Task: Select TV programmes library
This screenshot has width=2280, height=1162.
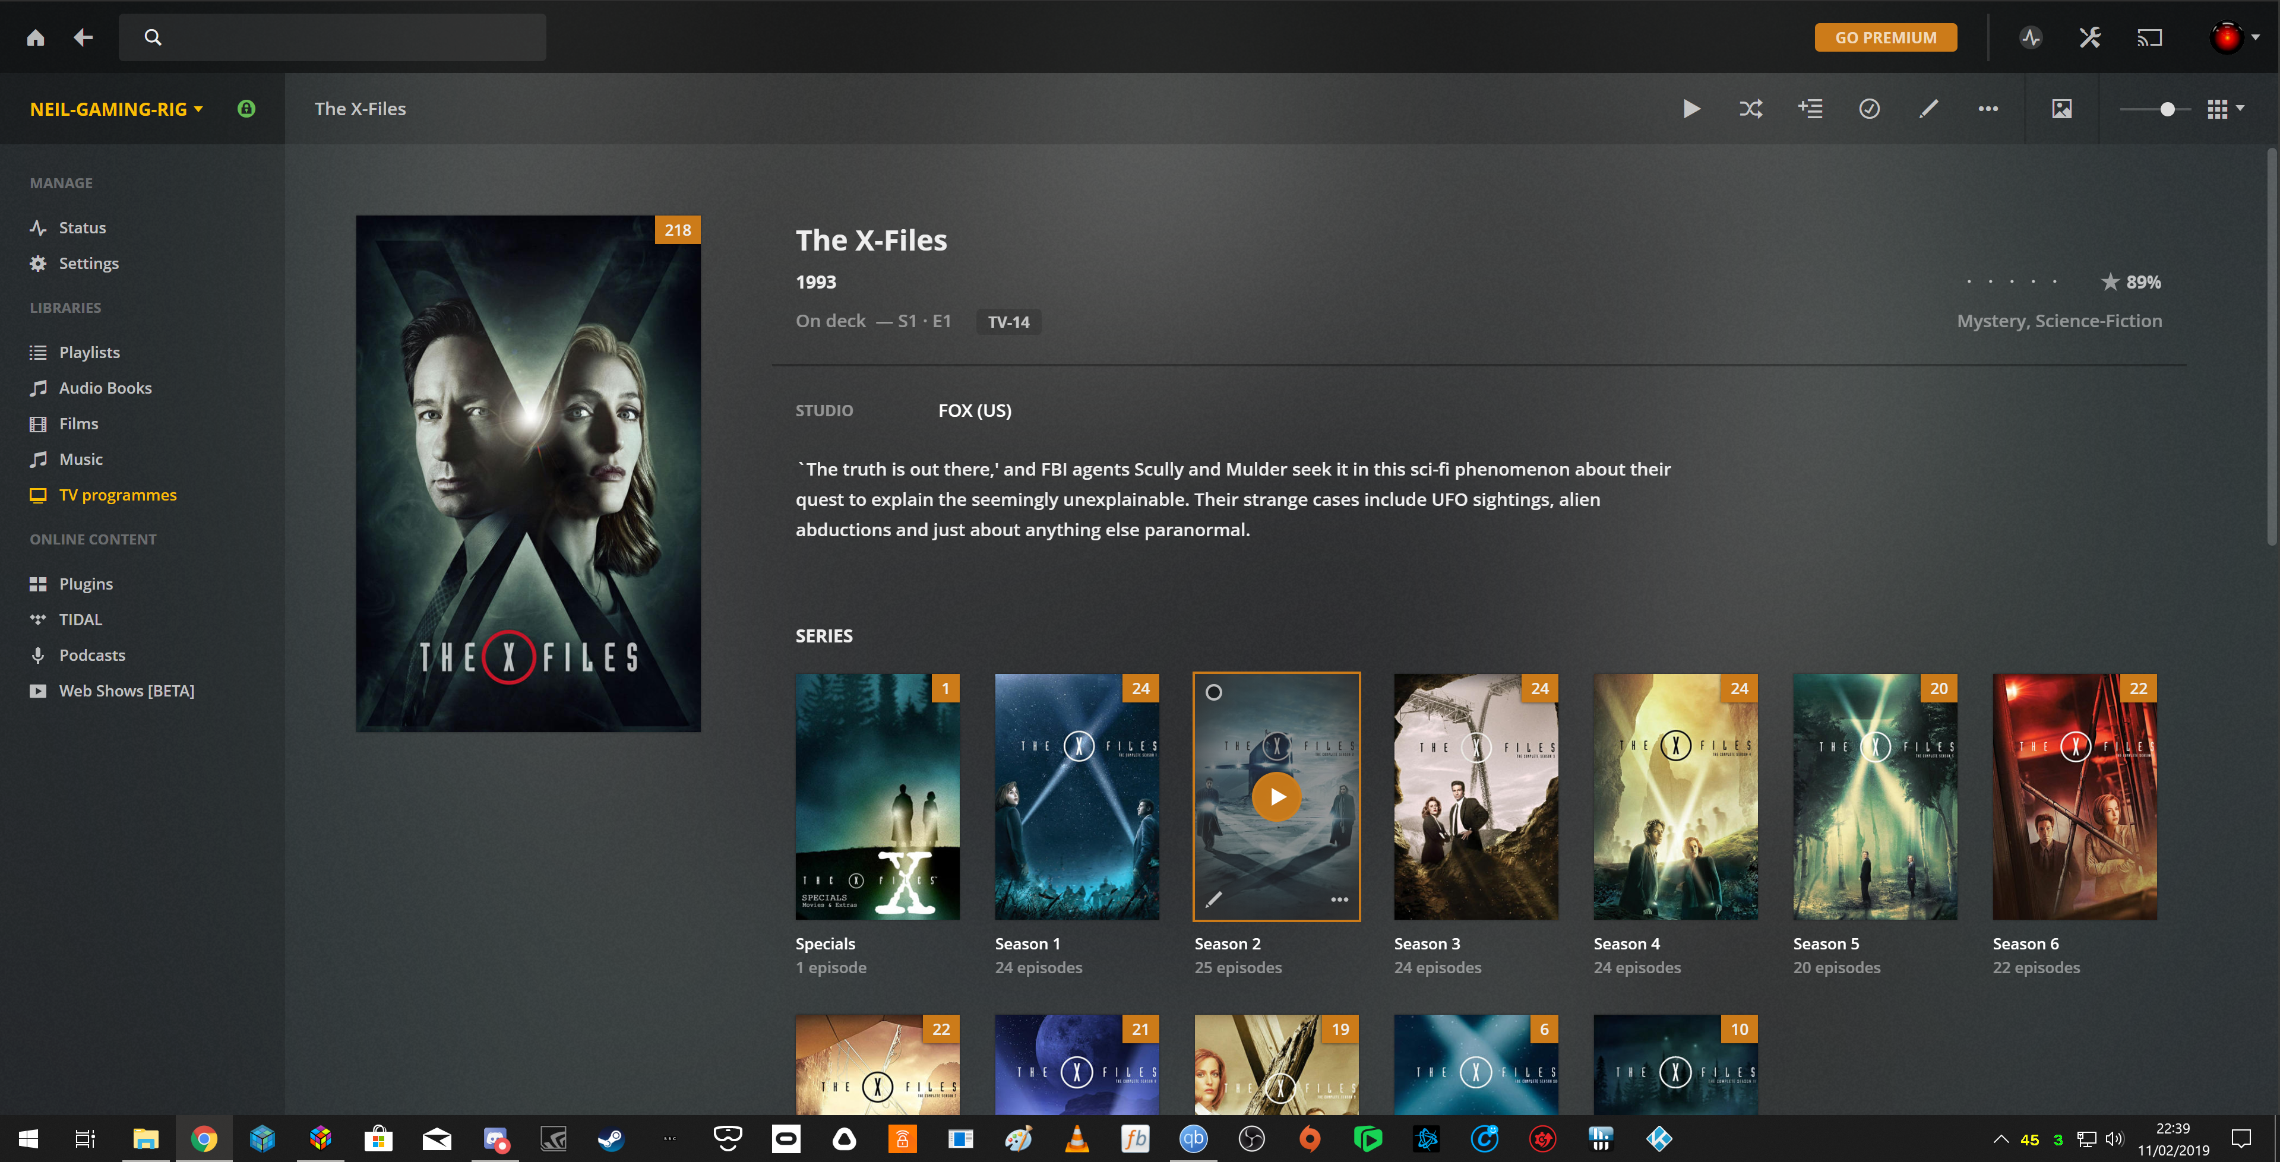Action: click(118, 495)
